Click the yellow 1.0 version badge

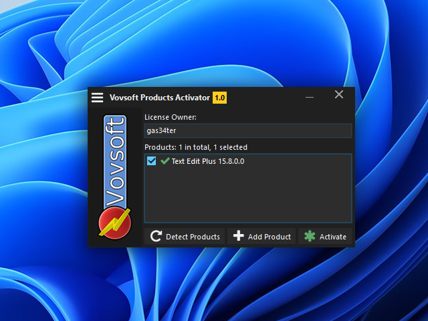pyautogui.click(x=220, y=98)
